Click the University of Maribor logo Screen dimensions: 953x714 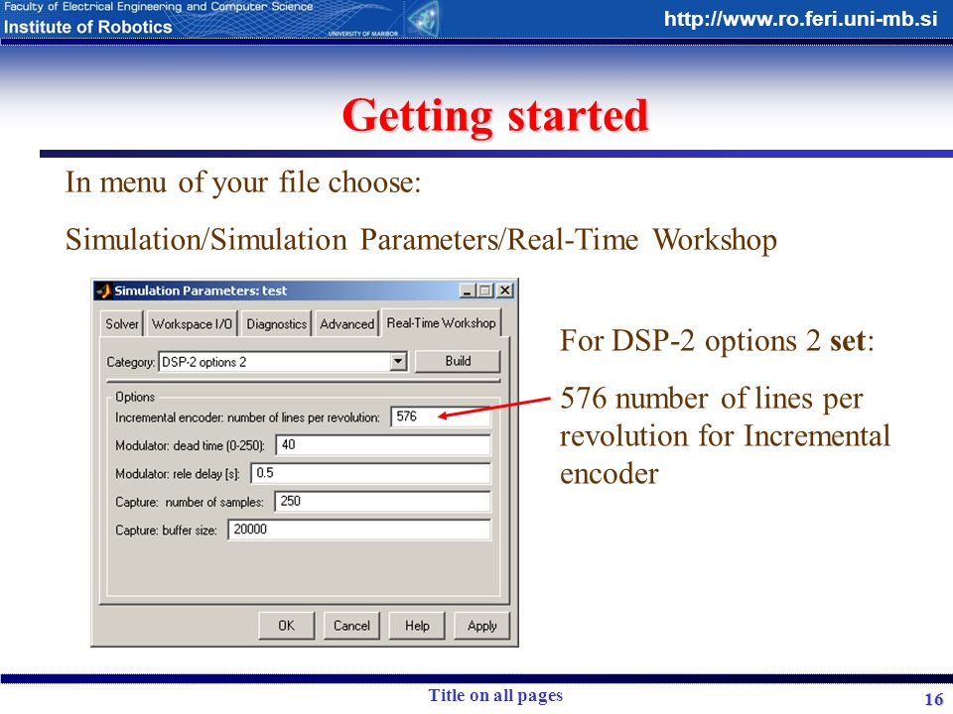[424, 20]
